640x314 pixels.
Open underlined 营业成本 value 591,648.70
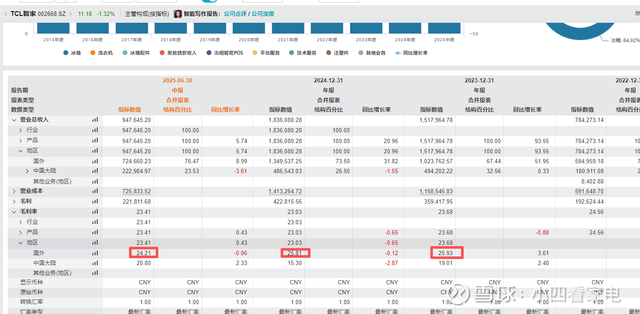tap(589, 191)
